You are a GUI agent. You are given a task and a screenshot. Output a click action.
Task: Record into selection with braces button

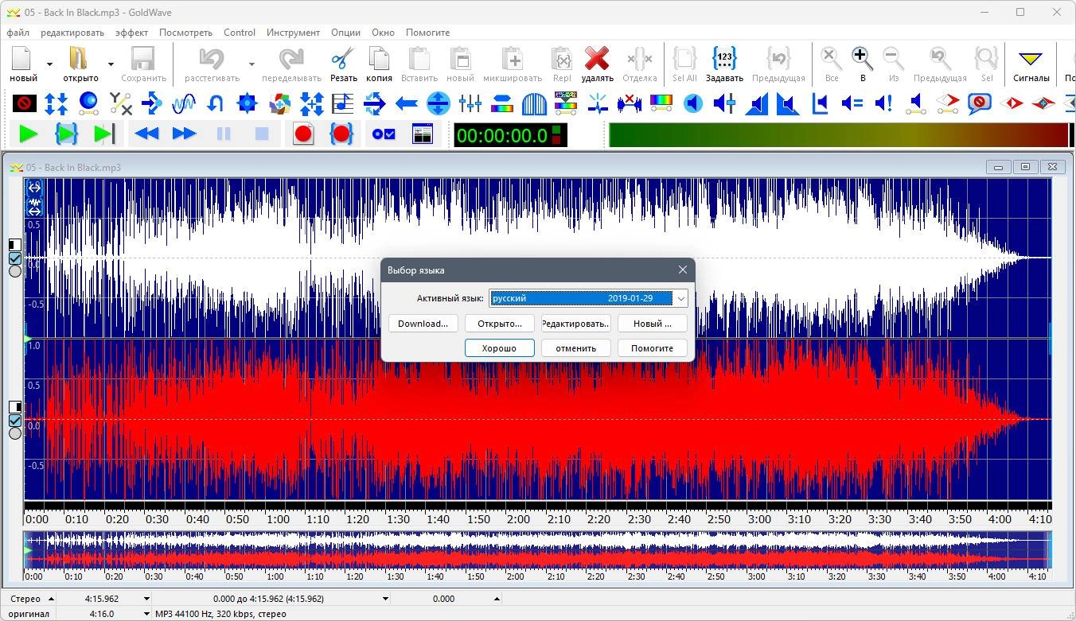click(x=341, y=134)
